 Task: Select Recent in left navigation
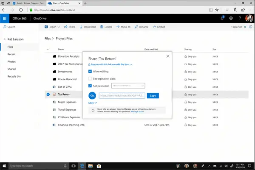[11, 54]
